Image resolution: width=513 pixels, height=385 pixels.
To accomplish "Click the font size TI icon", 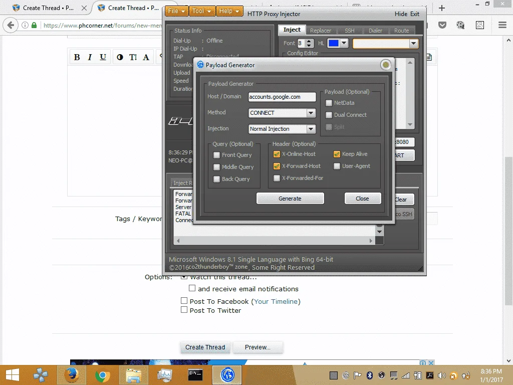I will 133,57.
